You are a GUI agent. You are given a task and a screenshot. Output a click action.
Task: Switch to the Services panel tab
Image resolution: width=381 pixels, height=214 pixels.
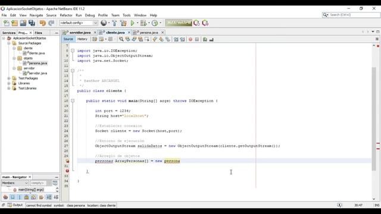[x=9, y=33]
